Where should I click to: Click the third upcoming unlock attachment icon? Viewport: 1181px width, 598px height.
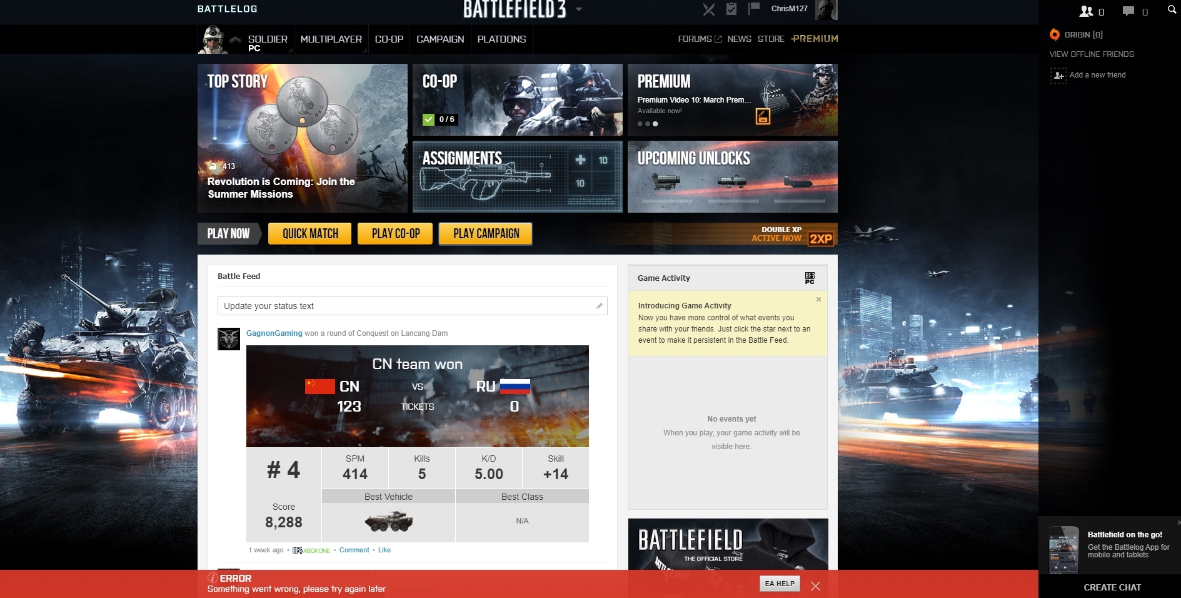(x=799, y=182)
